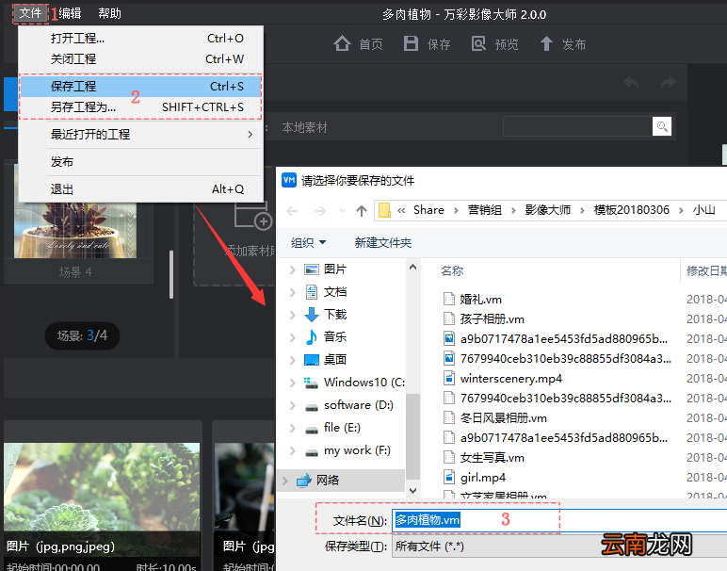Select 另存工程为... menu entry

click(x=141, y=107)
